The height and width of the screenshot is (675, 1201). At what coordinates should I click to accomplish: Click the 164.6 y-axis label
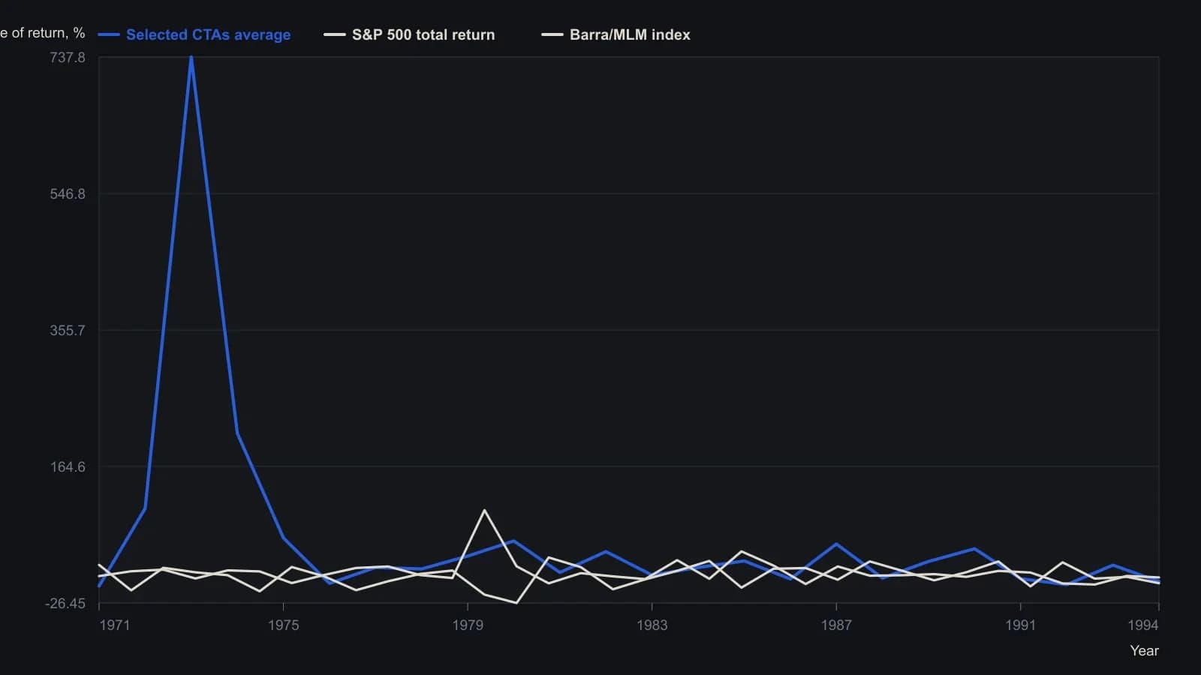click(x=68, y=467)
